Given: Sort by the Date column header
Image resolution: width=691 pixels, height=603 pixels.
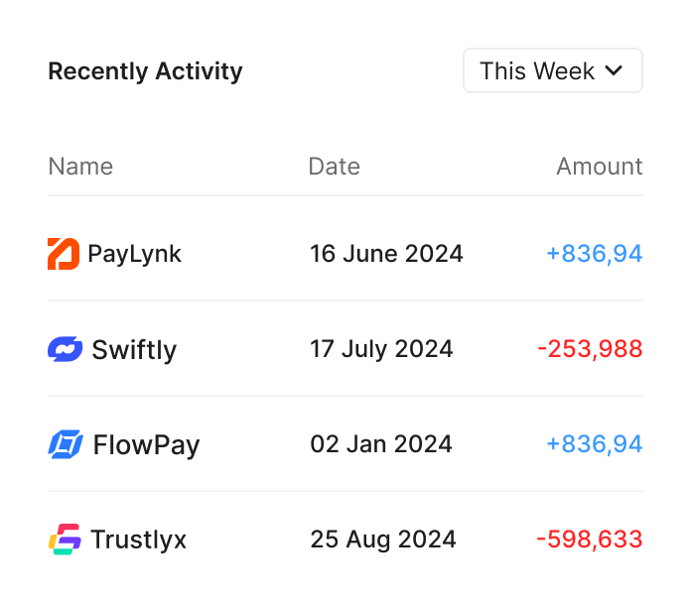Looking at the screenshot, I should pos(334,167).
